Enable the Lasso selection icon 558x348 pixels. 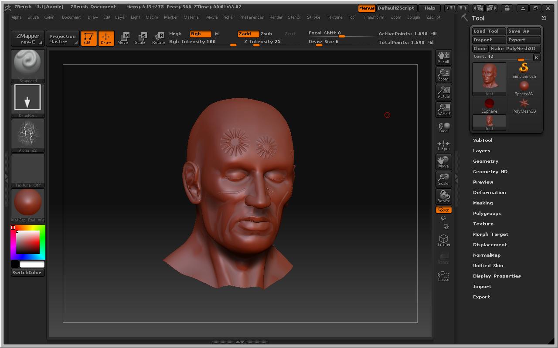(x=443, y=276)
